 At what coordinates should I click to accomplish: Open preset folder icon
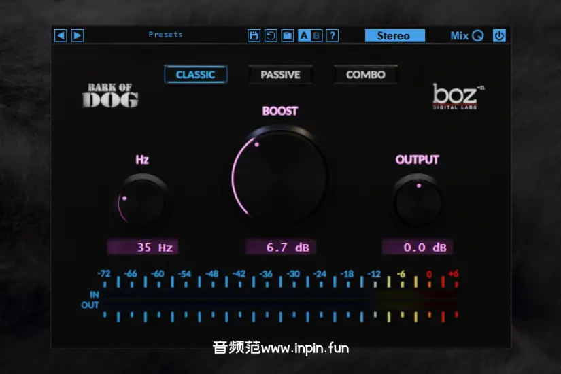click(287, 36)
